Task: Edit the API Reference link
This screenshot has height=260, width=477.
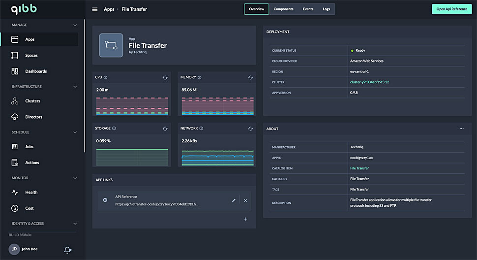Action: tap(234, 200)
